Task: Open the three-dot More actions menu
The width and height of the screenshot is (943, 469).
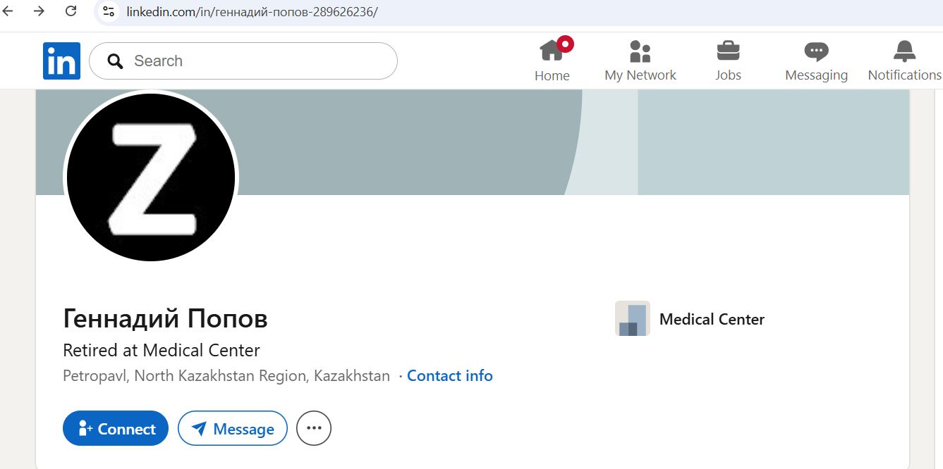Action: tap(314, 428)
